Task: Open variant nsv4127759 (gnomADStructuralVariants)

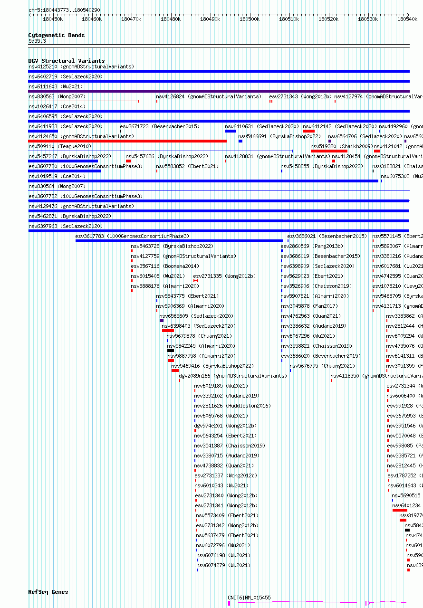Action: [183, 256]
